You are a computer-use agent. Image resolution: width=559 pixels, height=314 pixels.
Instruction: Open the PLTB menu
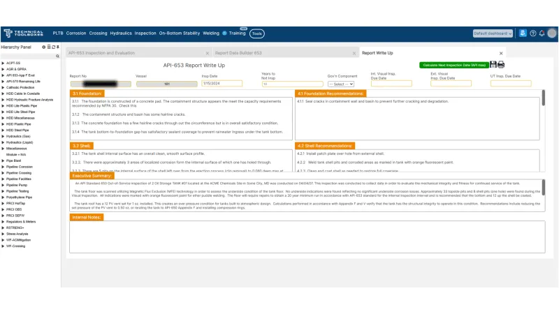58,33
